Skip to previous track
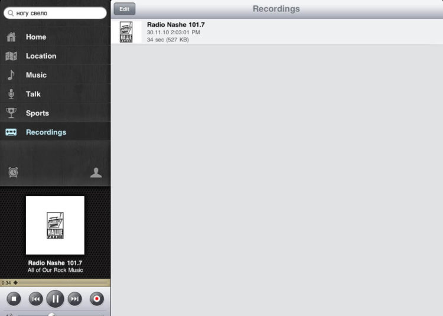443x316 pixels. (x=36, y=299)
